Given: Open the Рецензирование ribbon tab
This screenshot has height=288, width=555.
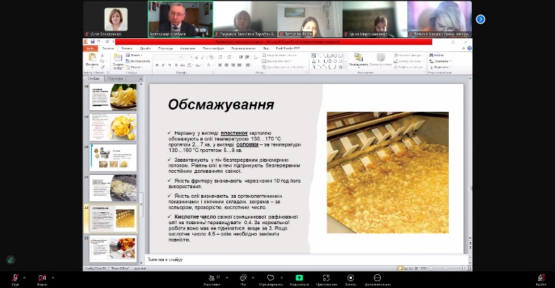Looking at the screenshot, I should click(x=244, y=48).
